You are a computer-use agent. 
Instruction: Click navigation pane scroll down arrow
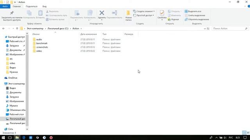[27, 129]
